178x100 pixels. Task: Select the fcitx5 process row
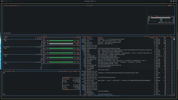tap(127, 54)
